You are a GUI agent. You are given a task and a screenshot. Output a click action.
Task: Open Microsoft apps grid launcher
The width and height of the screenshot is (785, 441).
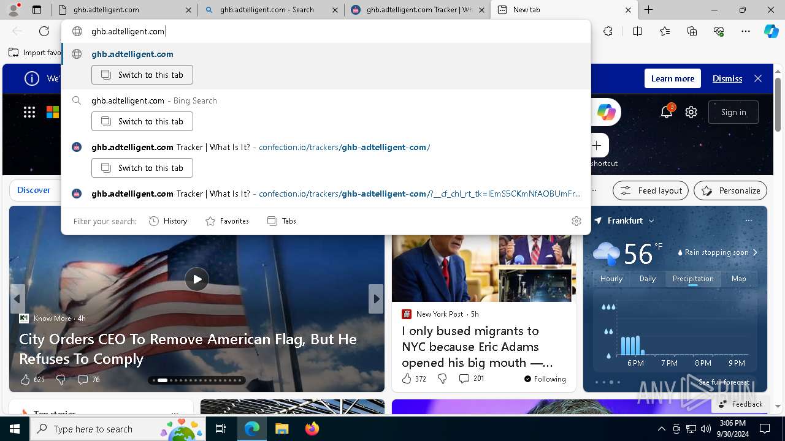(29, 112)
